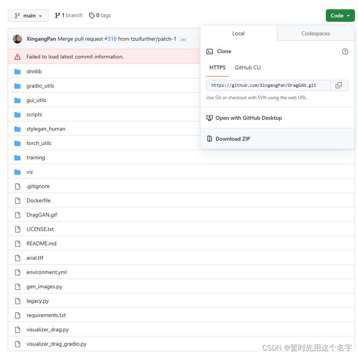The image size is (358, 355).
Task: Click the file icon next to requirements.txt
Action: pos(17,315)
